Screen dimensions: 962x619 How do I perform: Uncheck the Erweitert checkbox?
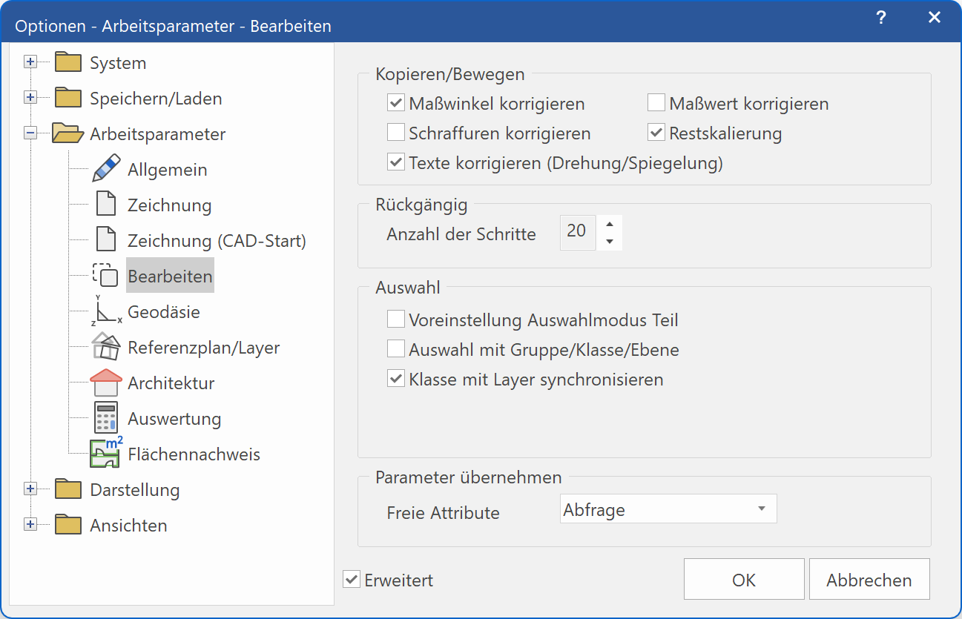(x=352, y=580)
